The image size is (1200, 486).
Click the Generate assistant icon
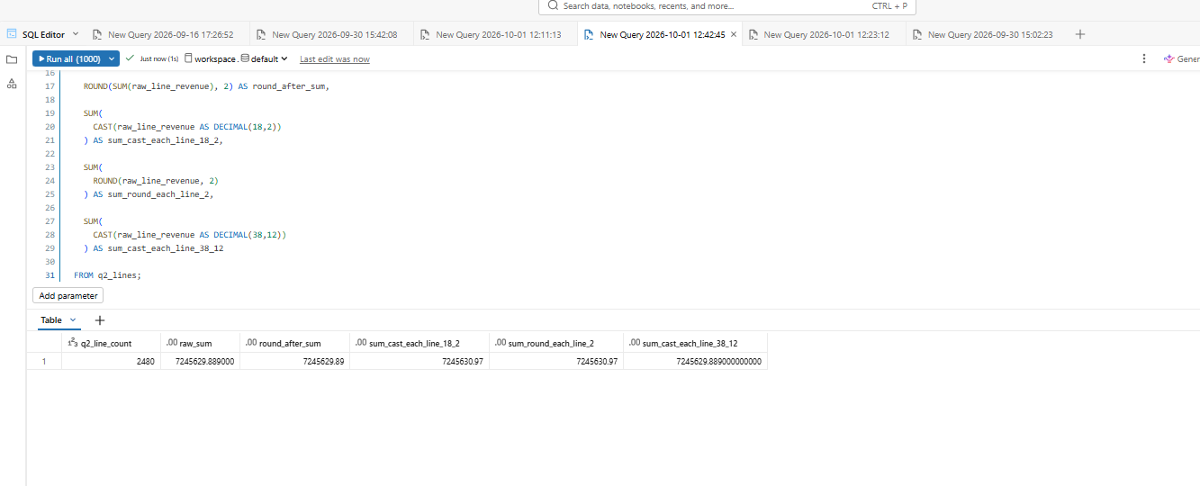coord(1169,58)
